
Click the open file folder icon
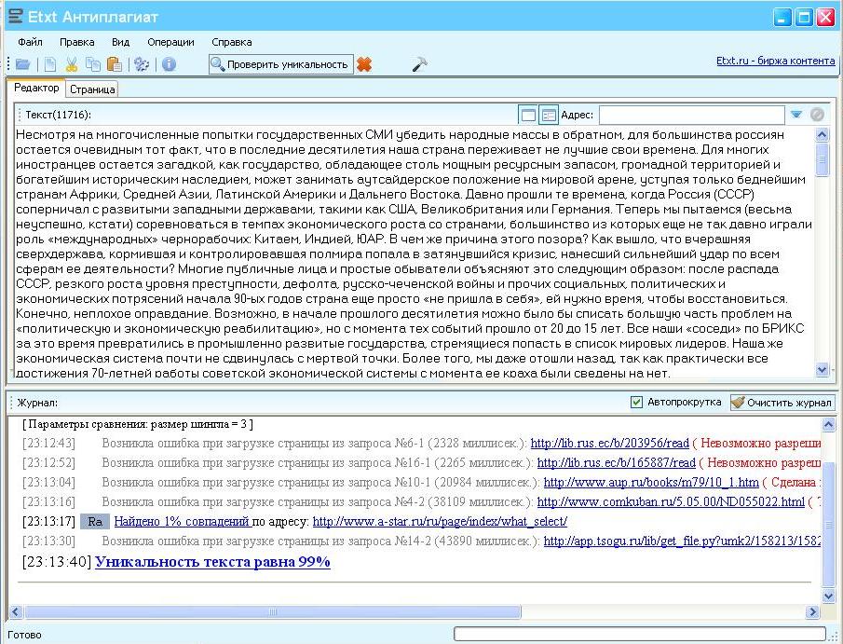[23, 64]
